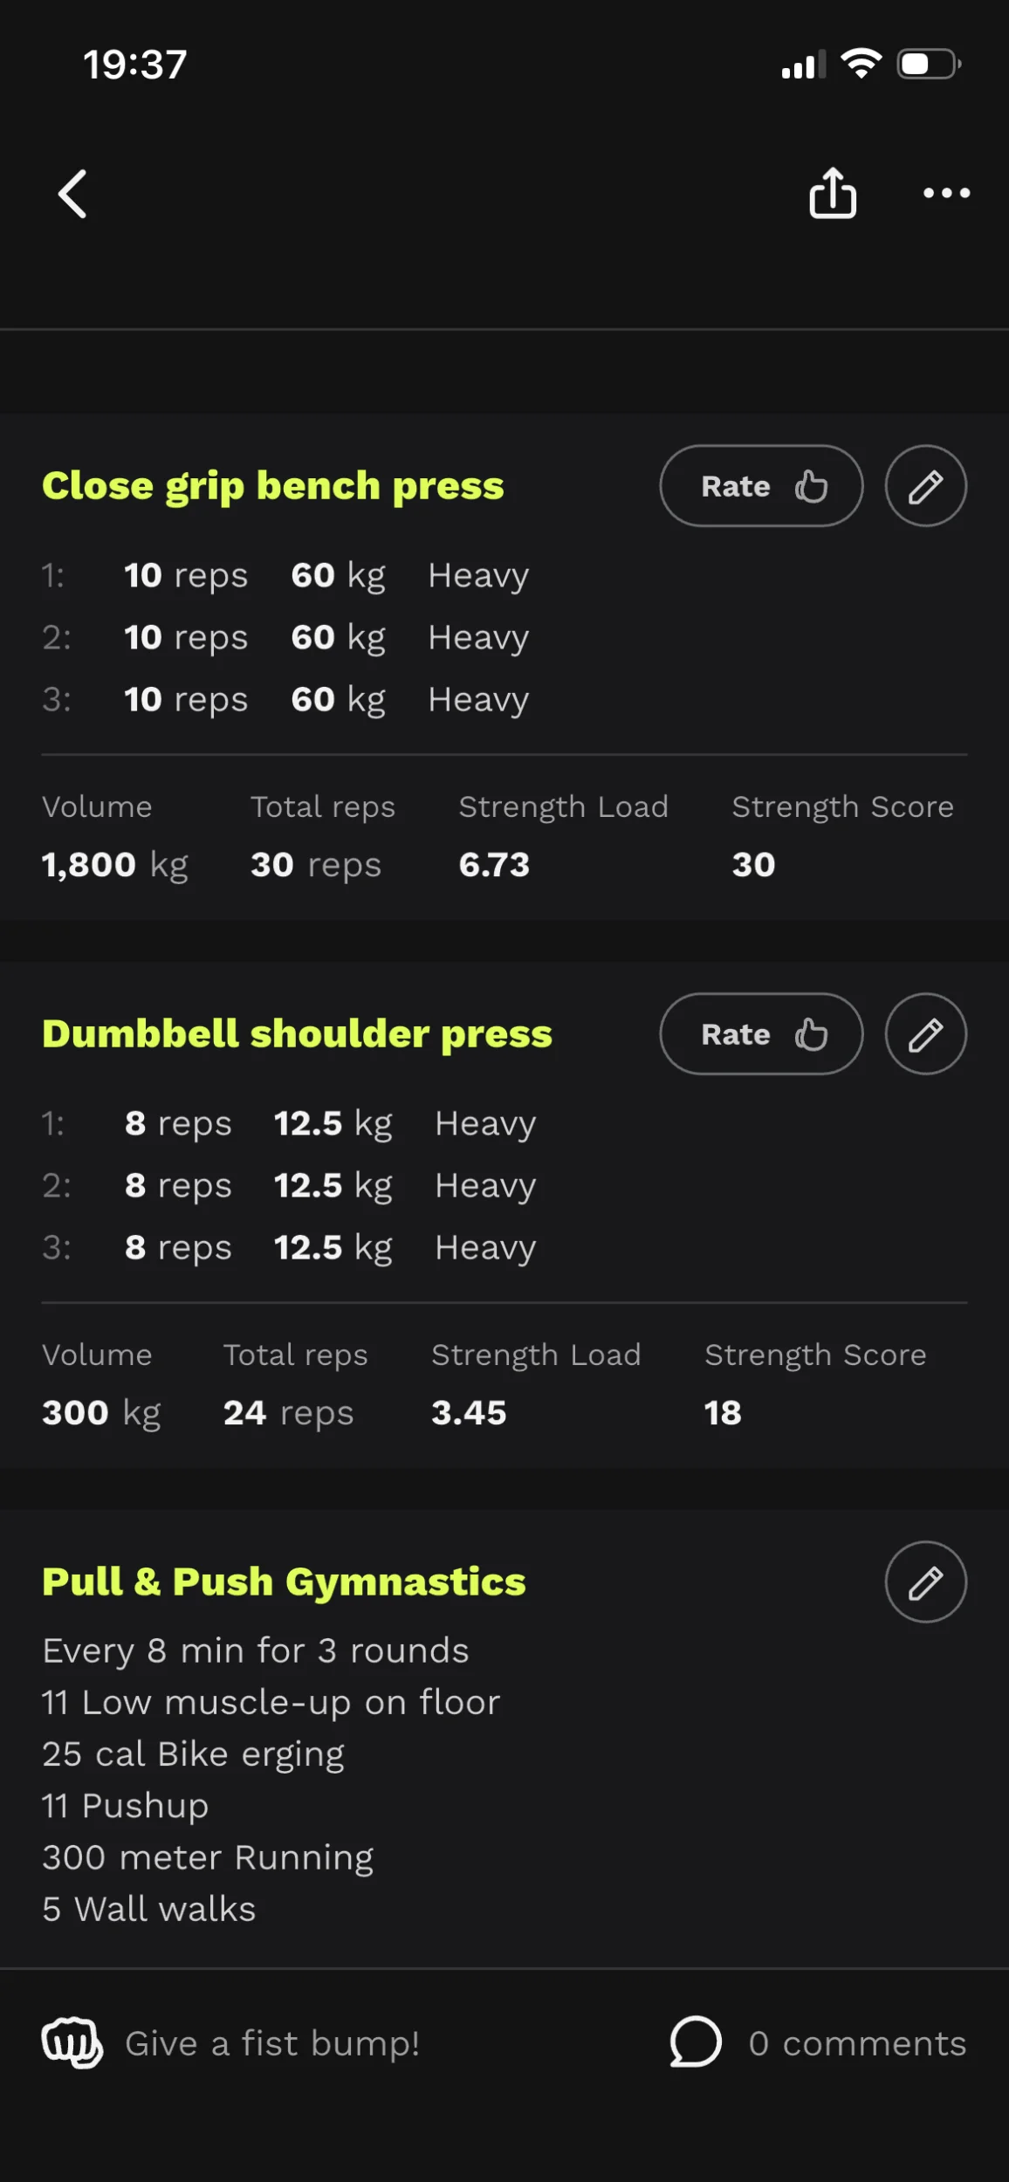The width and height of the screenshot is (1009, 2182).
Task: Select the Close grip bench press title
Action: [x=273, y=486]
